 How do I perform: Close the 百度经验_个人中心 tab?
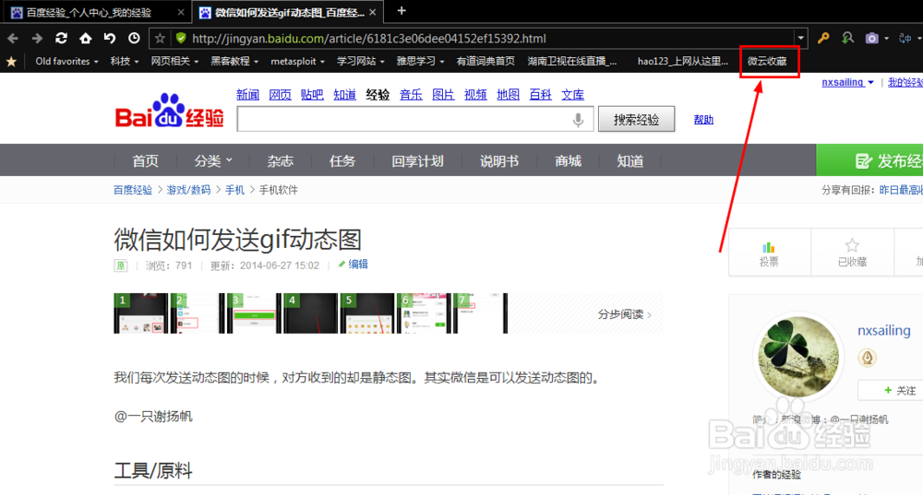click(x=181, y=12)
